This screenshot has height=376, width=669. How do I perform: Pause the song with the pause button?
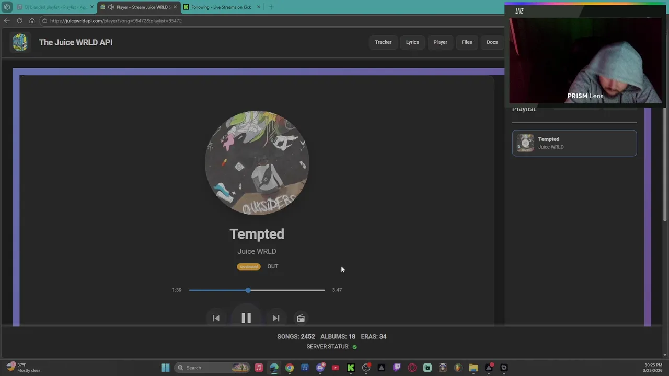point(246,318)
